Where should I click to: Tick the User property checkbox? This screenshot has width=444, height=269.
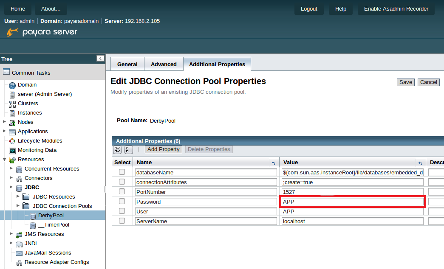point(122,211)
